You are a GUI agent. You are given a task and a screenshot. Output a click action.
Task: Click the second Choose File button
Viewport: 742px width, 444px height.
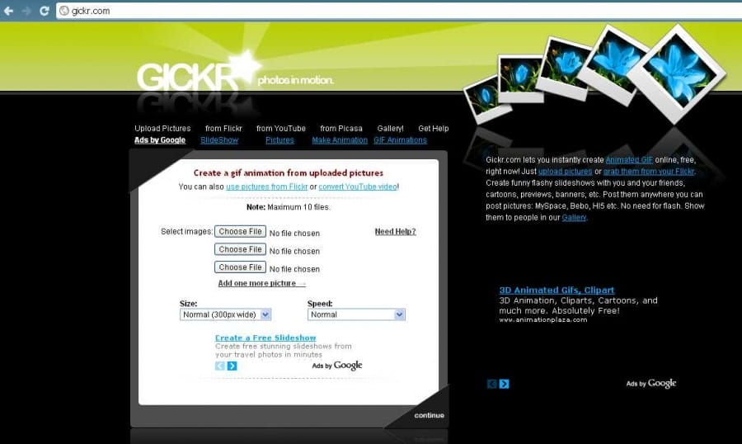[241, 249]
